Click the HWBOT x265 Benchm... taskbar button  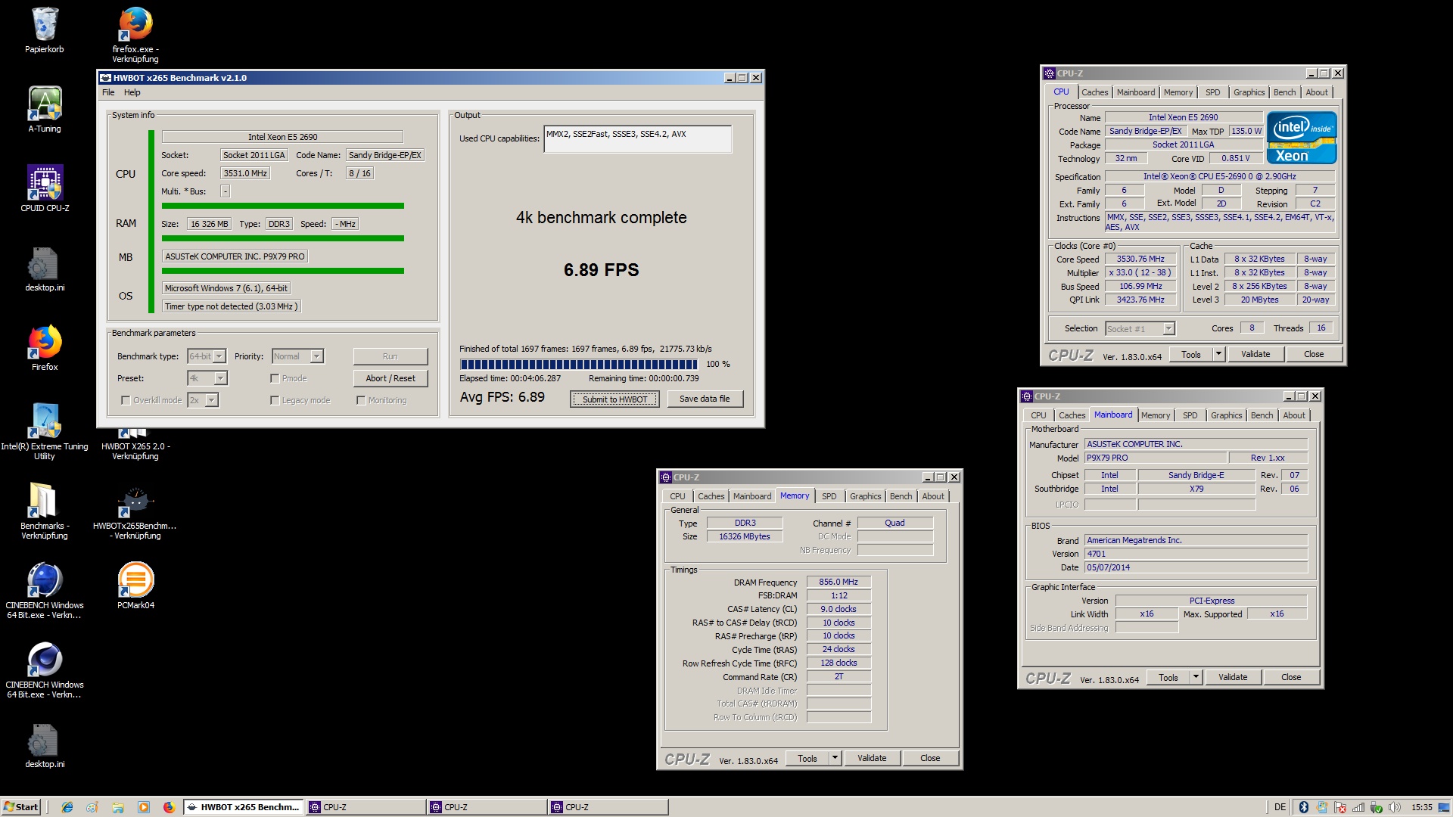(x=244, y=807)
